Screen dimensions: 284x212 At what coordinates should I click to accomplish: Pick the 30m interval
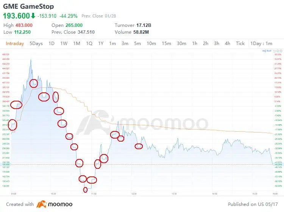[x=181, y=44]
